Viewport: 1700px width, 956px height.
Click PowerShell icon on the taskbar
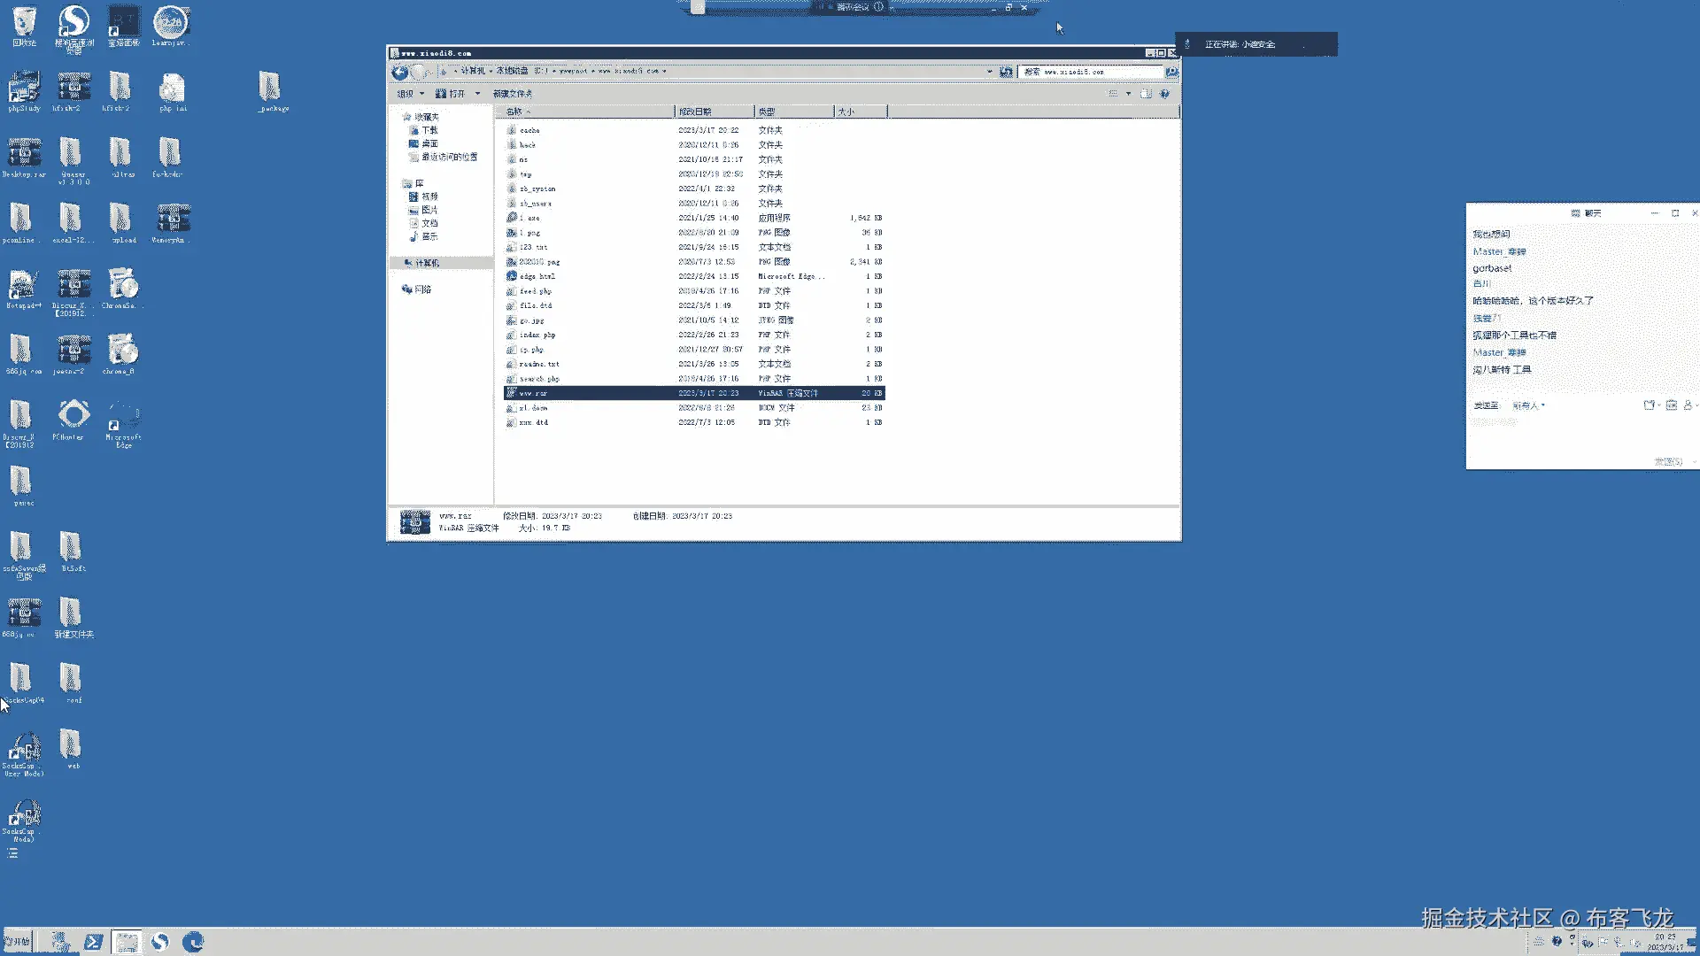[93, 942]
